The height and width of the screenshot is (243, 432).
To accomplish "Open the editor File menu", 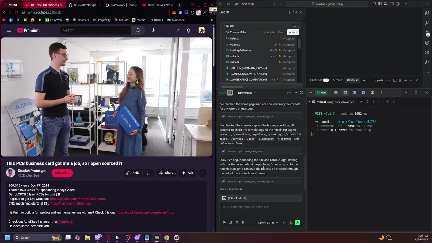I will 228,4.
